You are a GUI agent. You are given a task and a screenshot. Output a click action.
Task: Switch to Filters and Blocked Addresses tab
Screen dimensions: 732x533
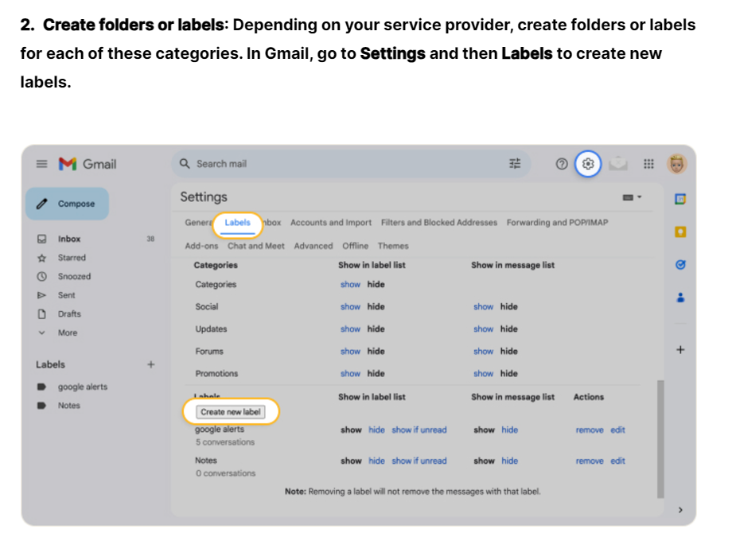click(x=439, y=223)
